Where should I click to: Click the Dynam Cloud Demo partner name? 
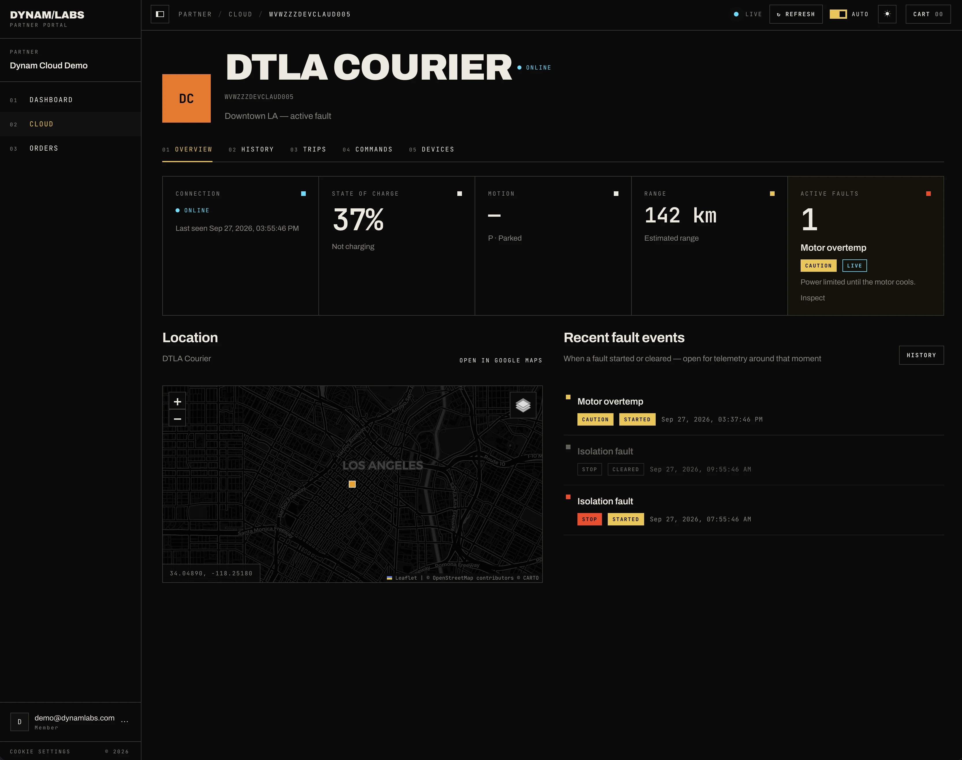click(x=49, y=65)
